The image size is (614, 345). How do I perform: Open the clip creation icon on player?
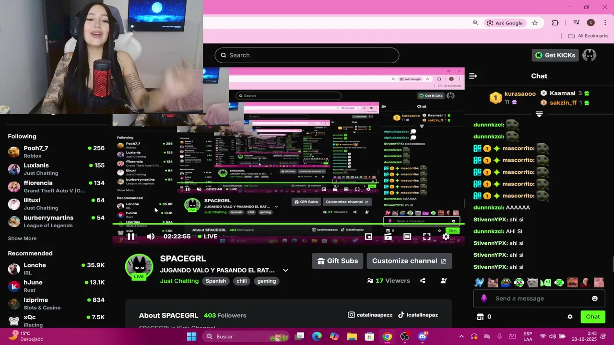388,236
